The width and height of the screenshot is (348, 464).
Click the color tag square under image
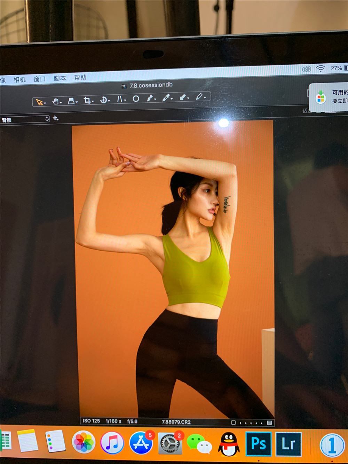pyautogui.click(x=234, y=423)
